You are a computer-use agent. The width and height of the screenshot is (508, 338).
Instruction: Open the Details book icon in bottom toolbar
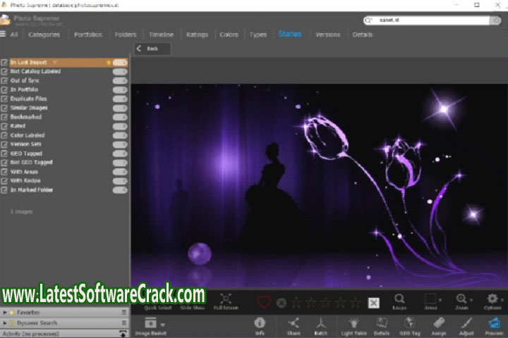(x=381, y=323)
